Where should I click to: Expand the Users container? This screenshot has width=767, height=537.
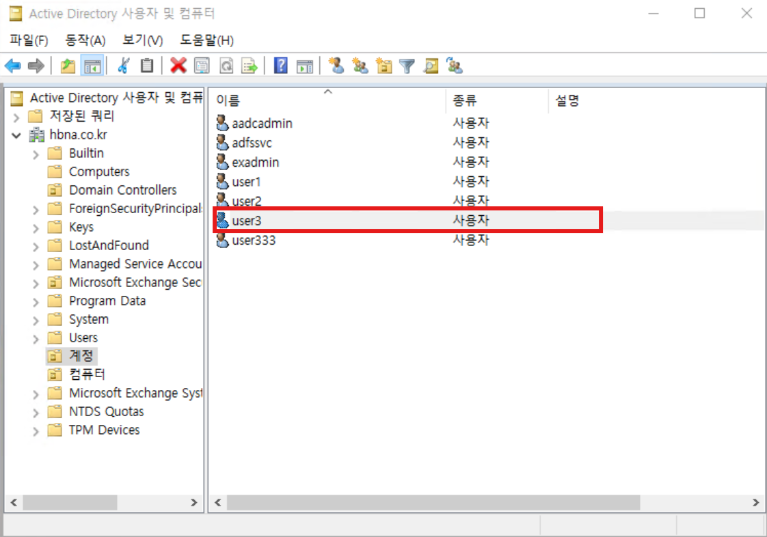pos(36,339)
